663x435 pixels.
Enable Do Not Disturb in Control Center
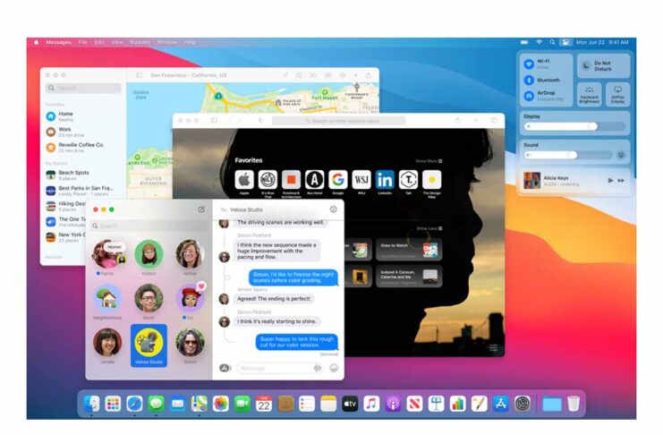point(603,65)
